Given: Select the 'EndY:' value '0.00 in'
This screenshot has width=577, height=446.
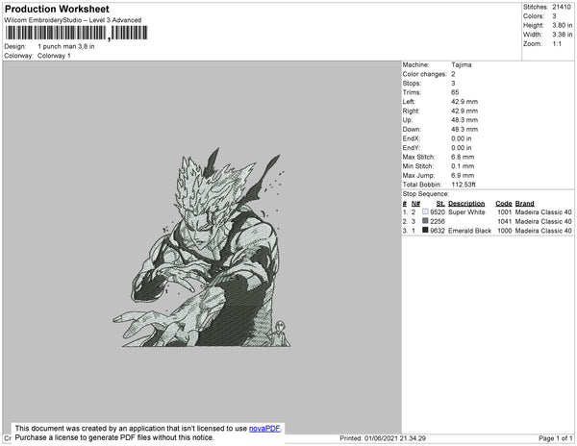Looking at the screenshot, I should [x=461, y=148].
